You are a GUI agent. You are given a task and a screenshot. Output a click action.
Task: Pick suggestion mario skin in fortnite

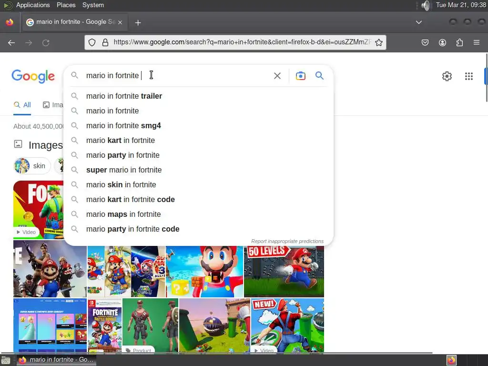click(199, 184)
